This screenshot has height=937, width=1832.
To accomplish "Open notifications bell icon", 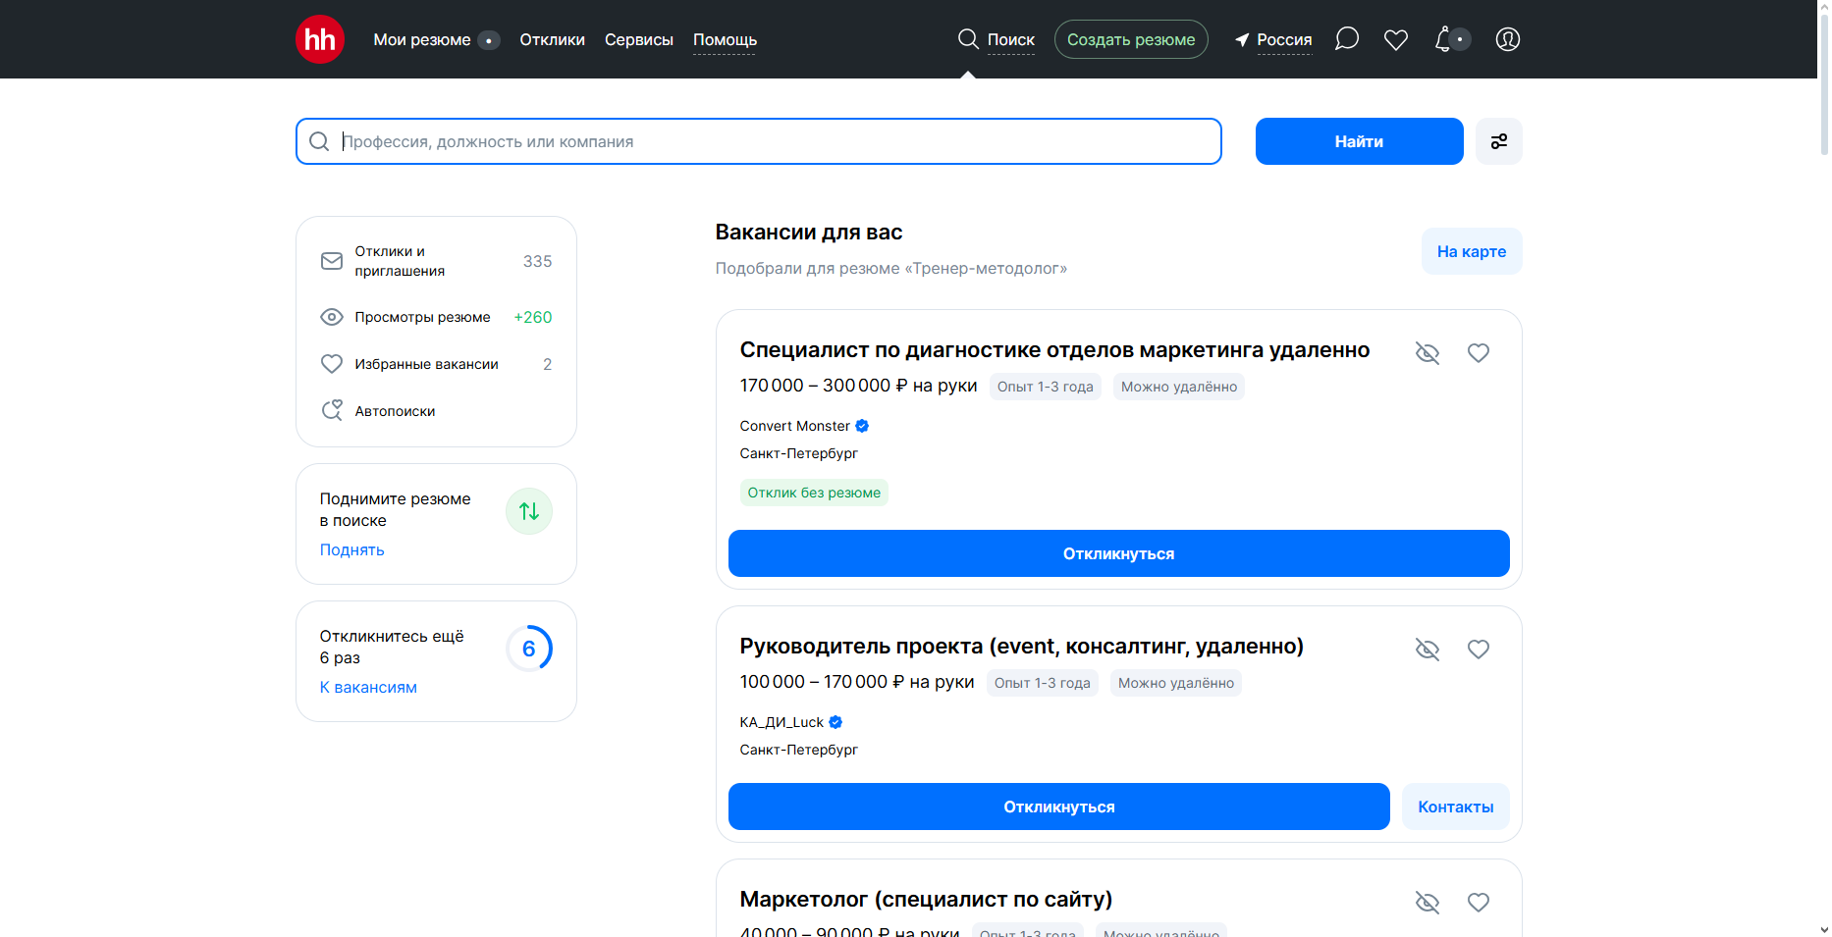I will pyautogui.click(x=1443, y=39).
